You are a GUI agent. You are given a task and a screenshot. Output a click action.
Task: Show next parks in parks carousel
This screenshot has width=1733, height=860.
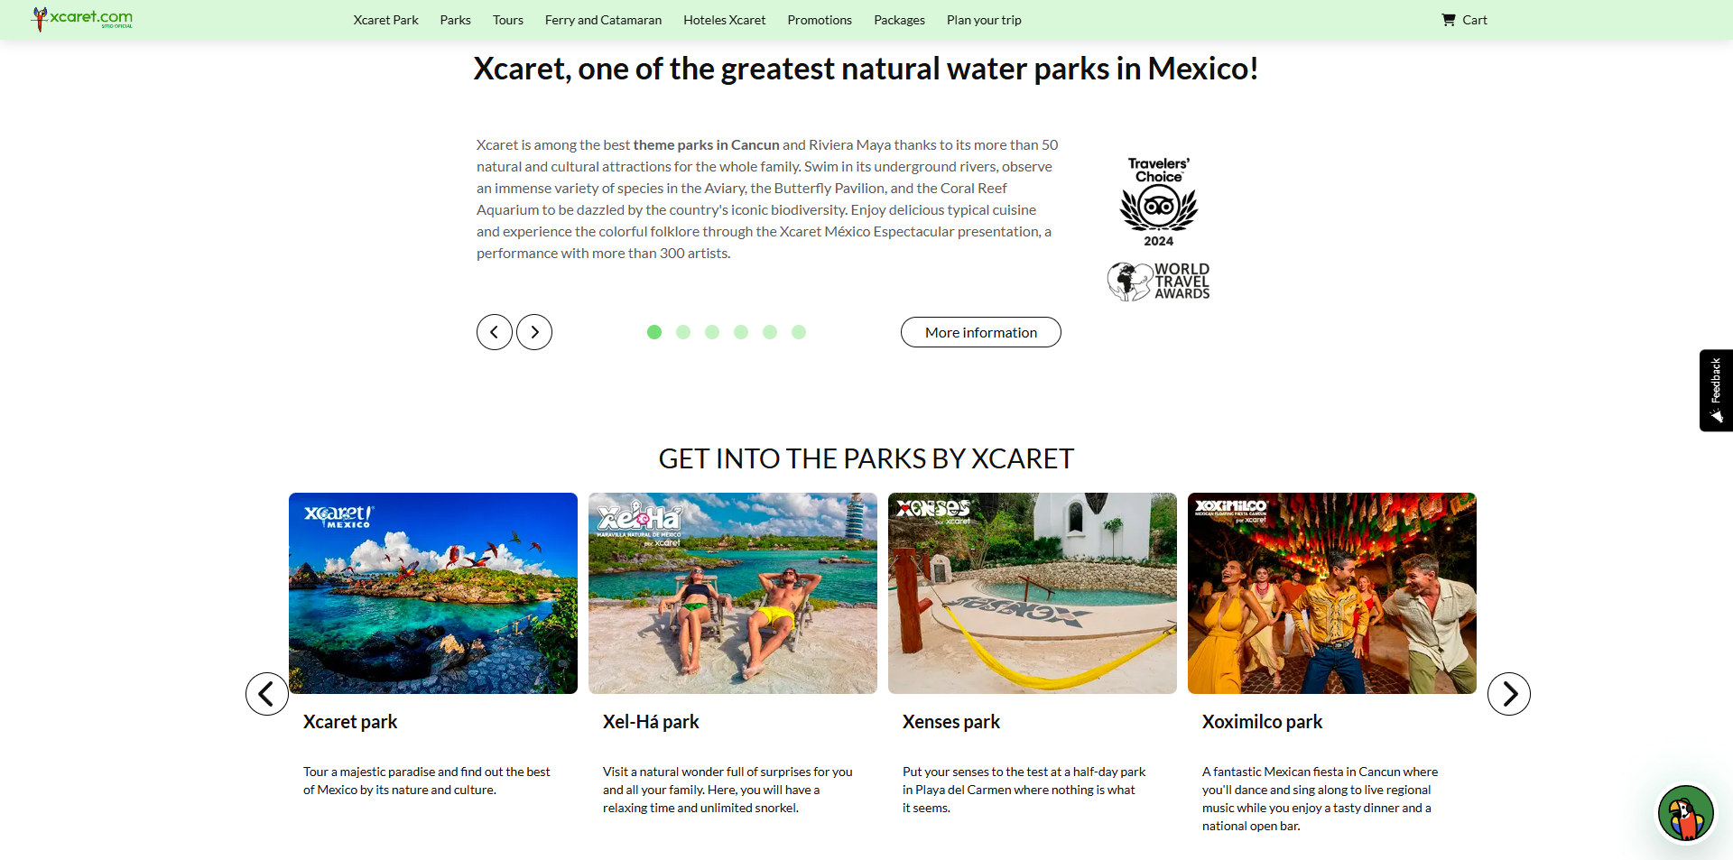point(1509,694)
